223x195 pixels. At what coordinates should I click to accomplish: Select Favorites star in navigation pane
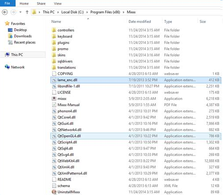coord(7,23)
